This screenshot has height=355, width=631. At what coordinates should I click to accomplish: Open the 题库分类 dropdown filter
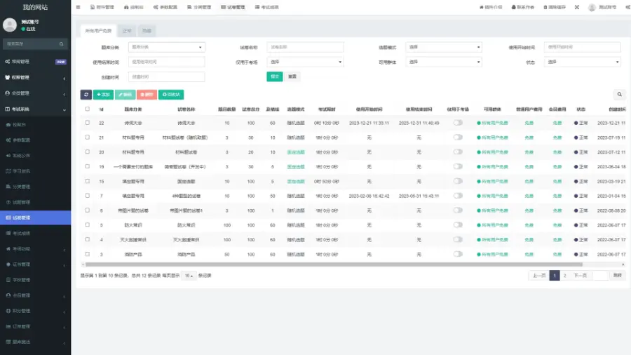click(x=166, y=47)
